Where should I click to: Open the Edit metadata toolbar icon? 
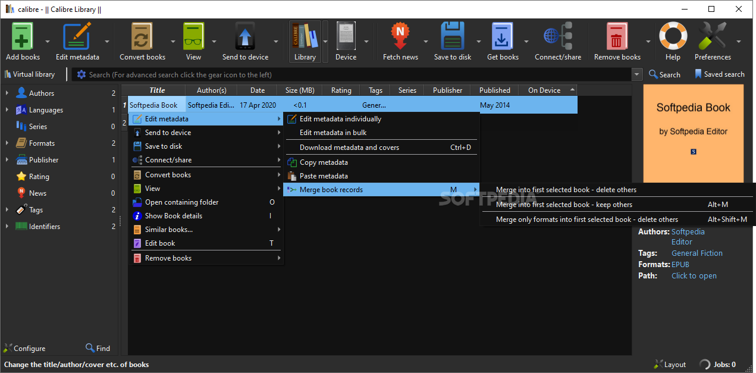pyautogui.click(x=77, y=36)
